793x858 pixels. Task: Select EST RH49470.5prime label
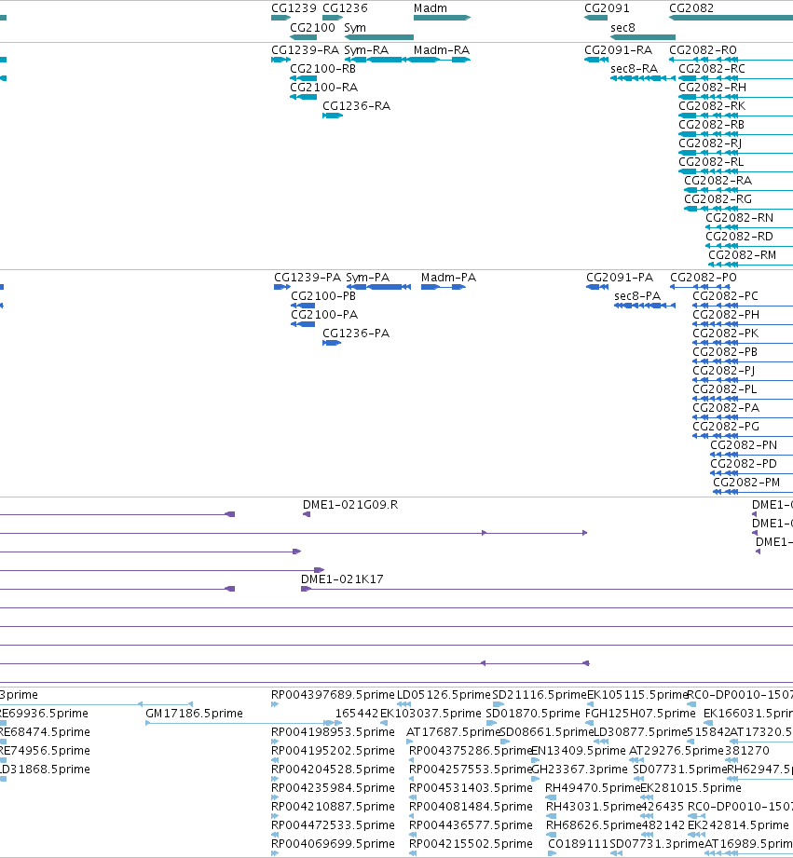click(593, 788)
